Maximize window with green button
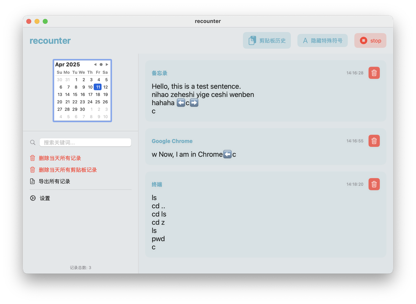The image size is (416, 304). [45, 21]
